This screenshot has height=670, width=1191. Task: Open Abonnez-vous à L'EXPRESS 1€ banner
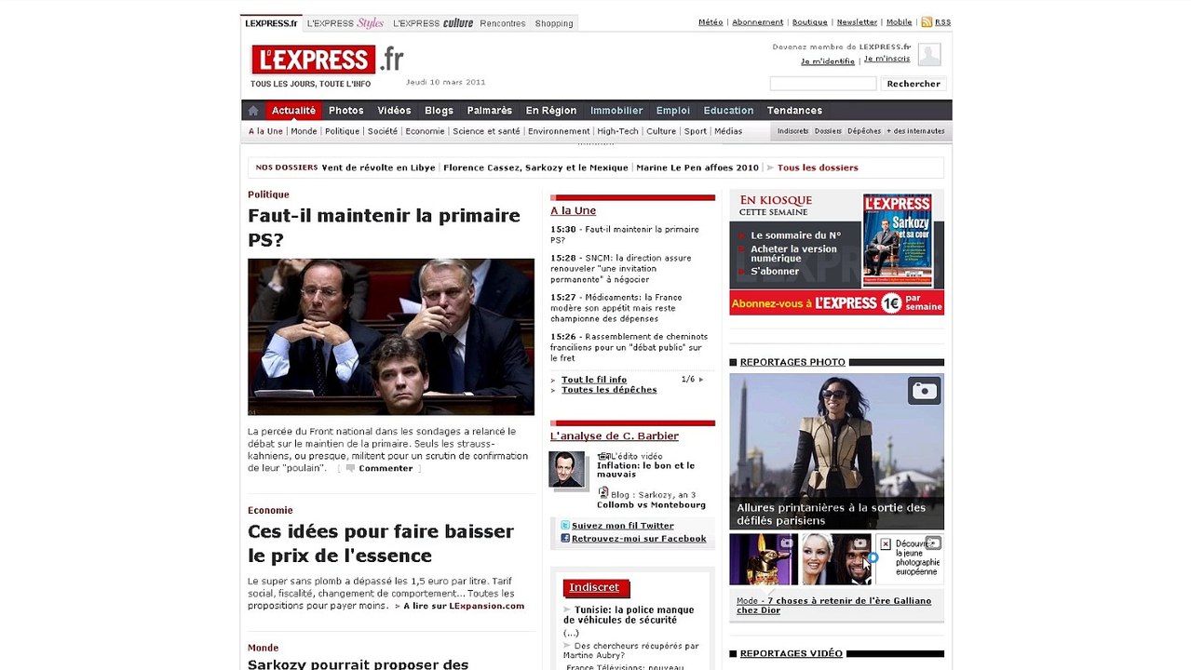[836, 302]
